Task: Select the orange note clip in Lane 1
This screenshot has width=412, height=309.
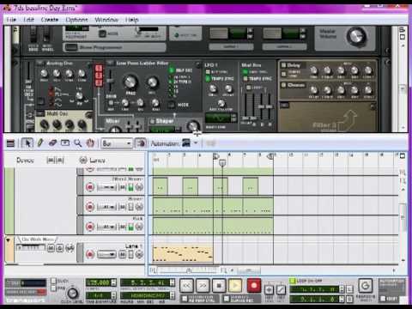Action: pos(183,253)
